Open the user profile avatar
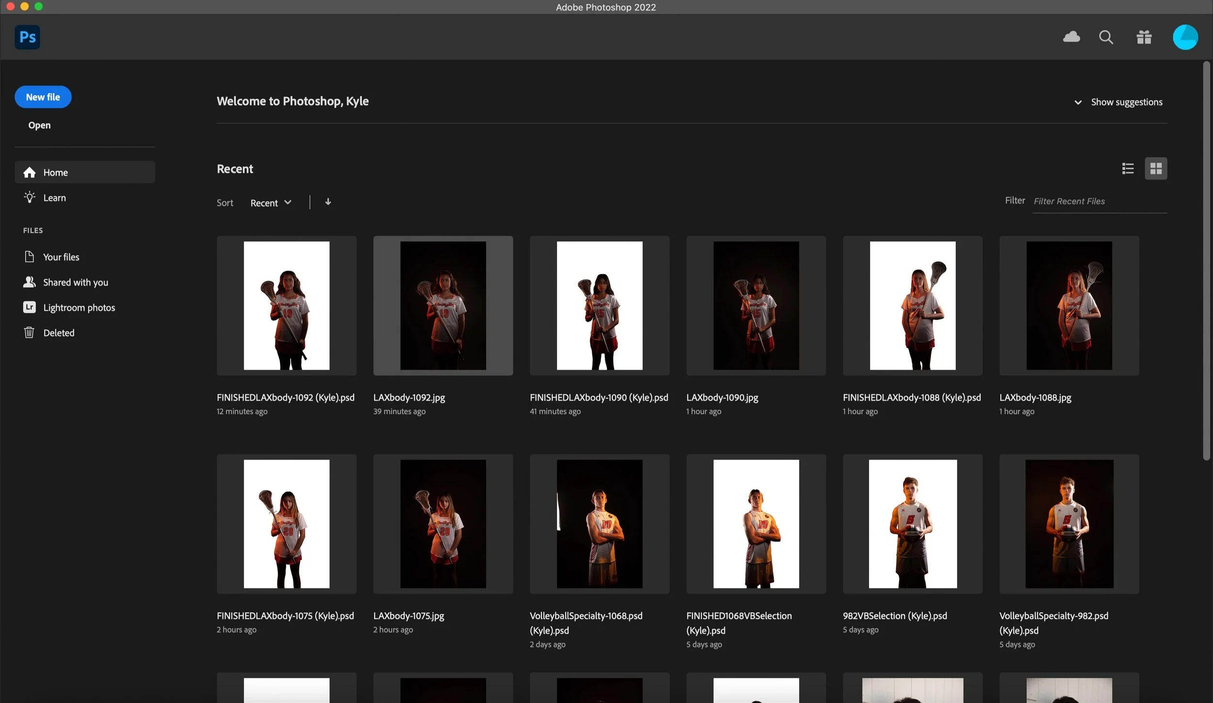Viewport: 1213px width, 703px height. pyautogui.click(x=1185, y=37)
